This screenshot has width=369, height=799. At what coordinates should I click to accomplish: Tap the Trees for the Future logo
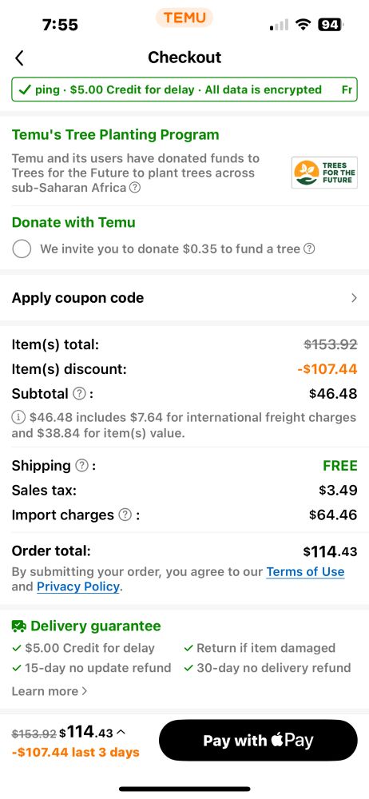click(x=324, y=173)
